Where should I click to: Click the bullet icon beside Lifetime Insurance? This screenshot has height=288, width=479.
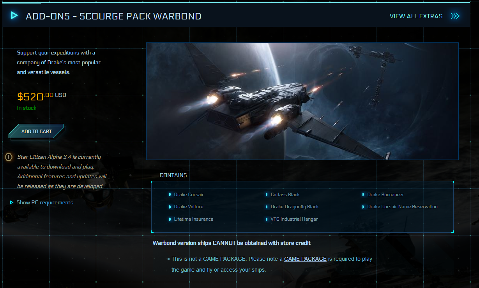point(170,220)
